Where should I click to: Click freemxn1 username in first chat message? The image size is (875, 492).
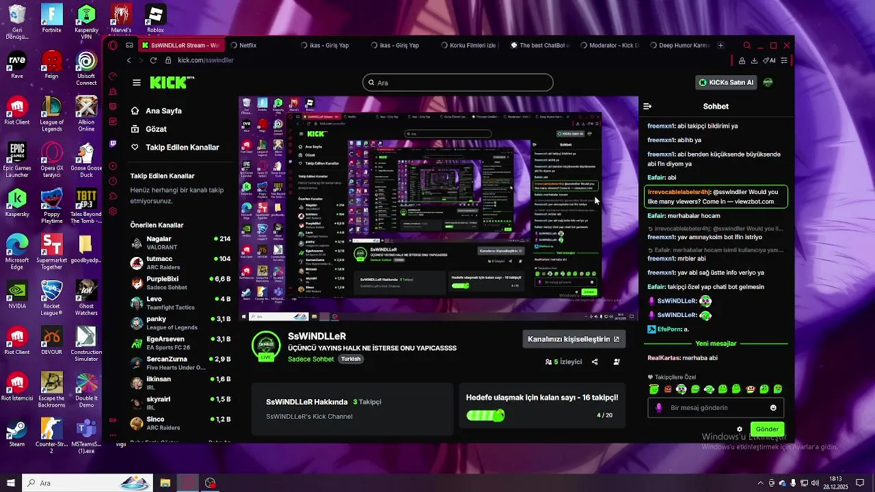click(661, 126)
